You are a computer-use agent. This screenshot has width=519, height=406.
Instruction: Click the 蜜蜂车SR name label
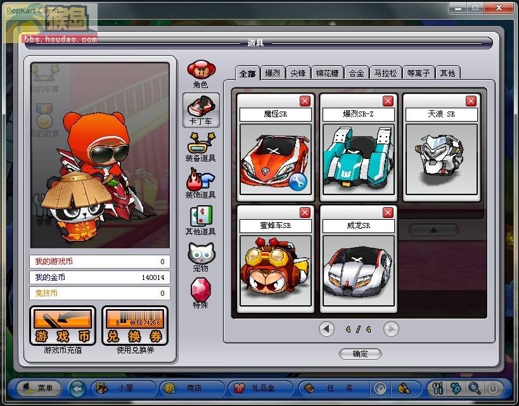point(276,225)
